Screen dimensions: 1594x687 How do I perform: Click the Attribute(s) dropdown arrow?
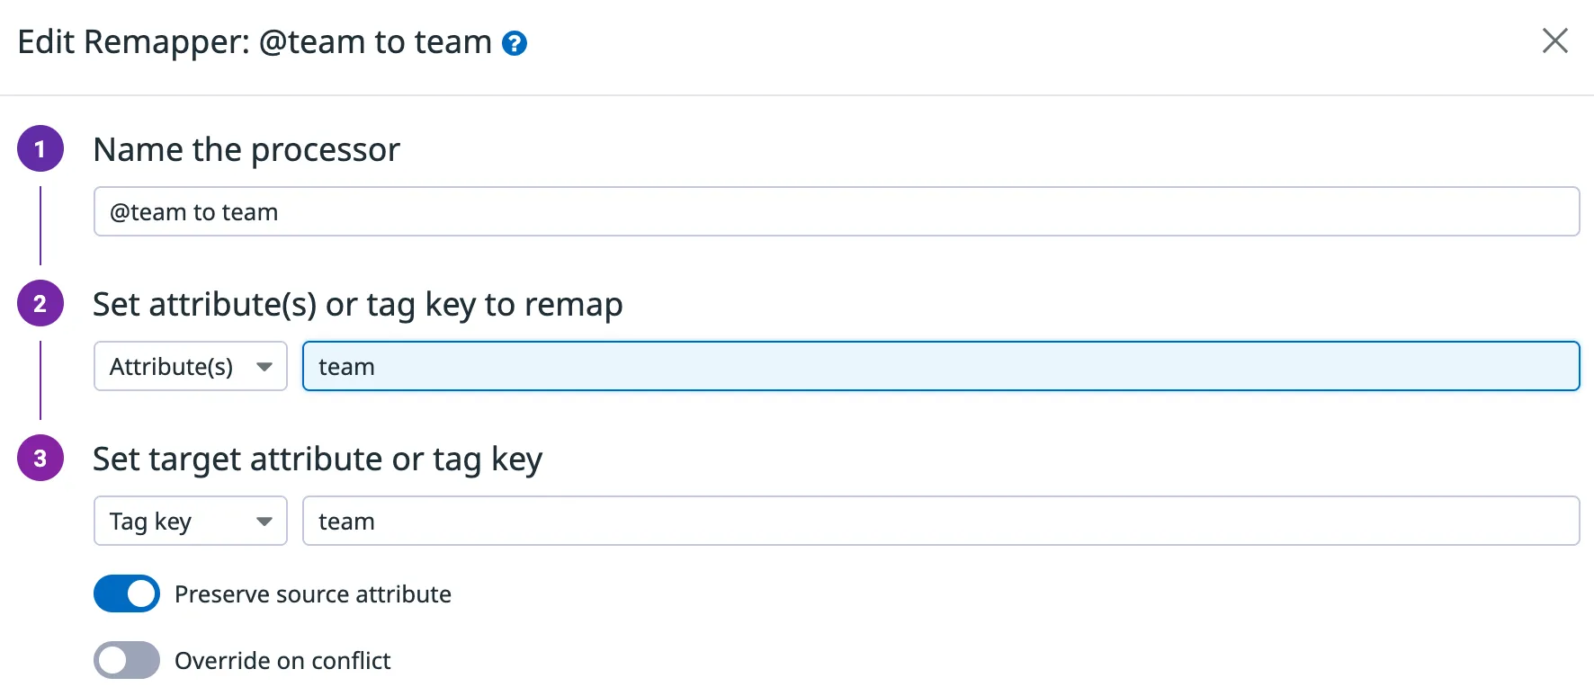pyautogui.click(x=264, y=367)
